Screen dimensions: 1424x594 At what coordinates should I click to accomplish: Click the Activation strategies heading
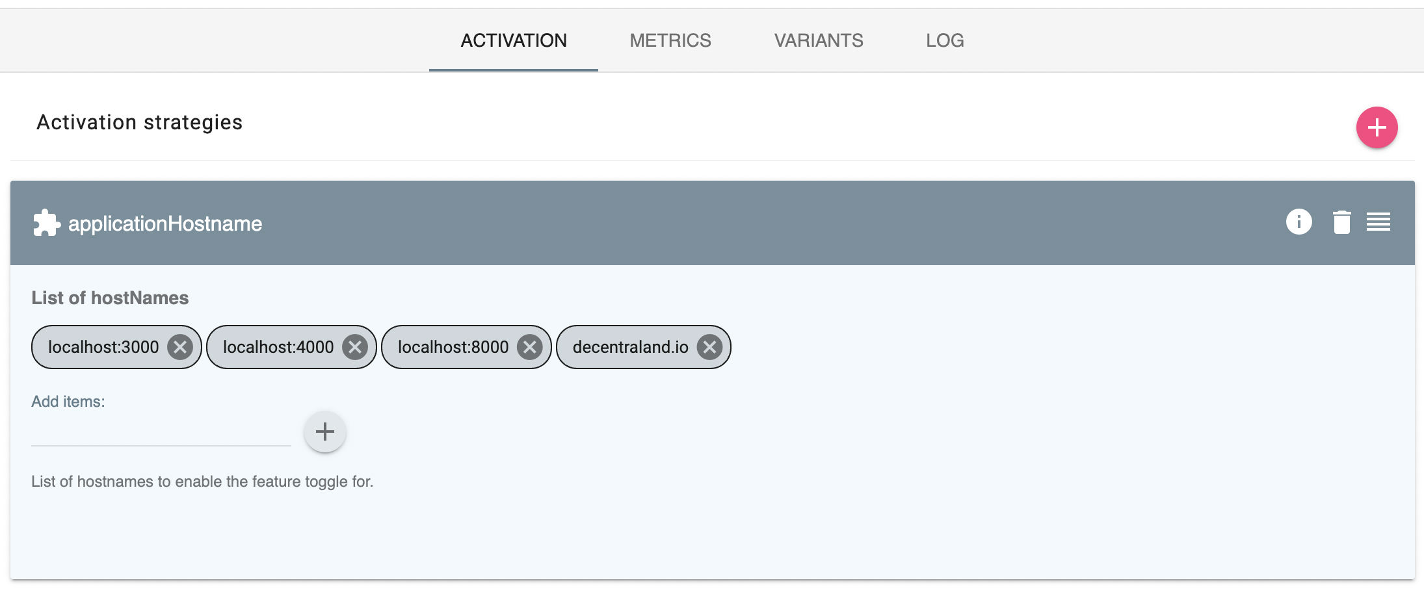[x=139, y=121]
